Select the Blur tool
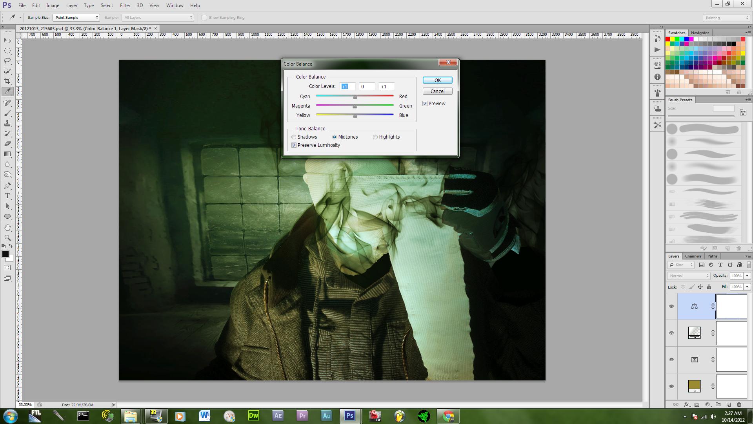This screenshot has width=753, height=424. coord(7,164)
